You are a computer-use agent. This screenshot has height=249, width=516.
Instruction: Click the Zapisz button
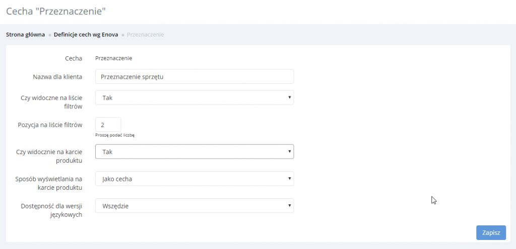[491, 233]
